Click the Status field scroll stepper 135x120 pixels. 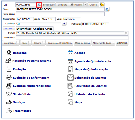coord(126,33)
